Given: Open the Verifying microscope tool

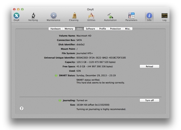Looking at the screenshot, I should (33, 17).
